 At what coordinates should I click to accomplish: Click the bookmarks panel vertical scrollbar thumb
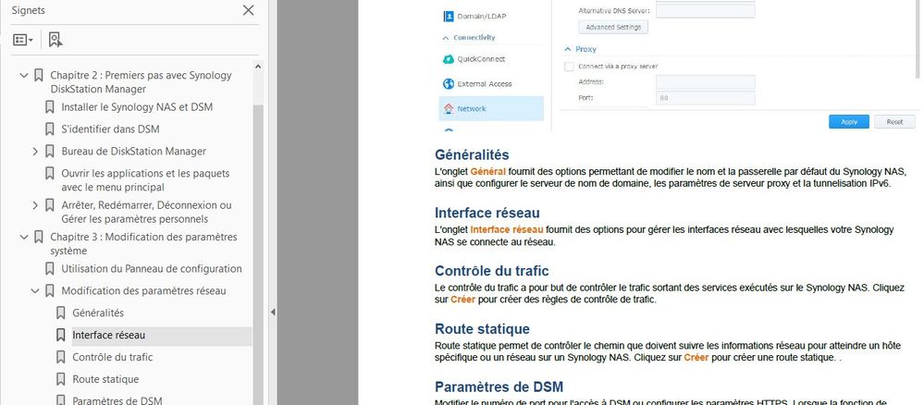(x=258, y=253)
